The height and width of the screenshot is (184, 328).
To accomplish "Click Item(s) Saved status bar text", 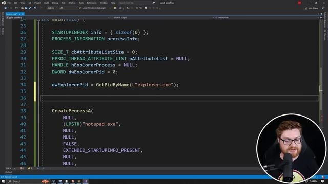I will tap(11, 177).
